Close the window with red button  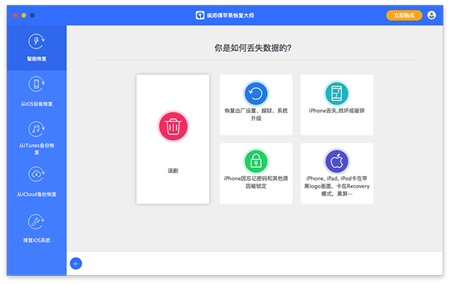point(16,15)
